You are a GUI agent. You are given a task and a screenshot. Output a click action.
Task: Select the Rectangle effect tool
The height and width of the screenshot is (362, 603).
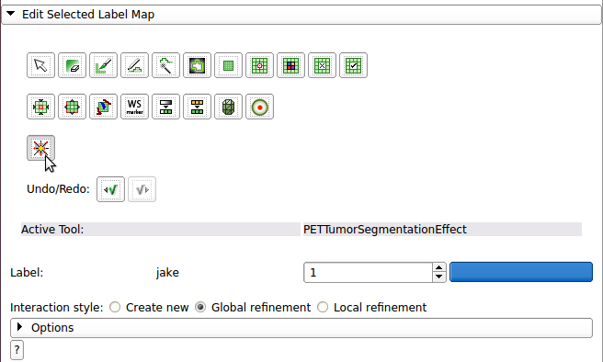tap(229, 65)
